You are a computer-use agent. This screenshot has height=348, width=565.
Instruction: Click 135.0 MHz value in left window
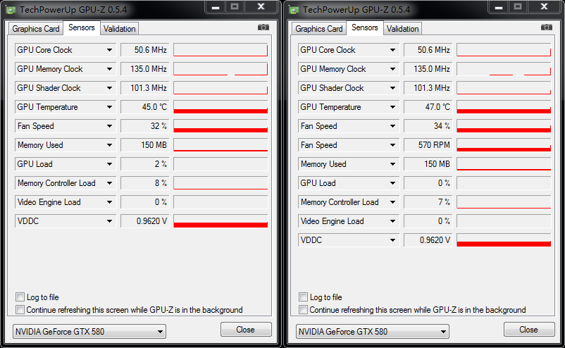click(145, 69)
